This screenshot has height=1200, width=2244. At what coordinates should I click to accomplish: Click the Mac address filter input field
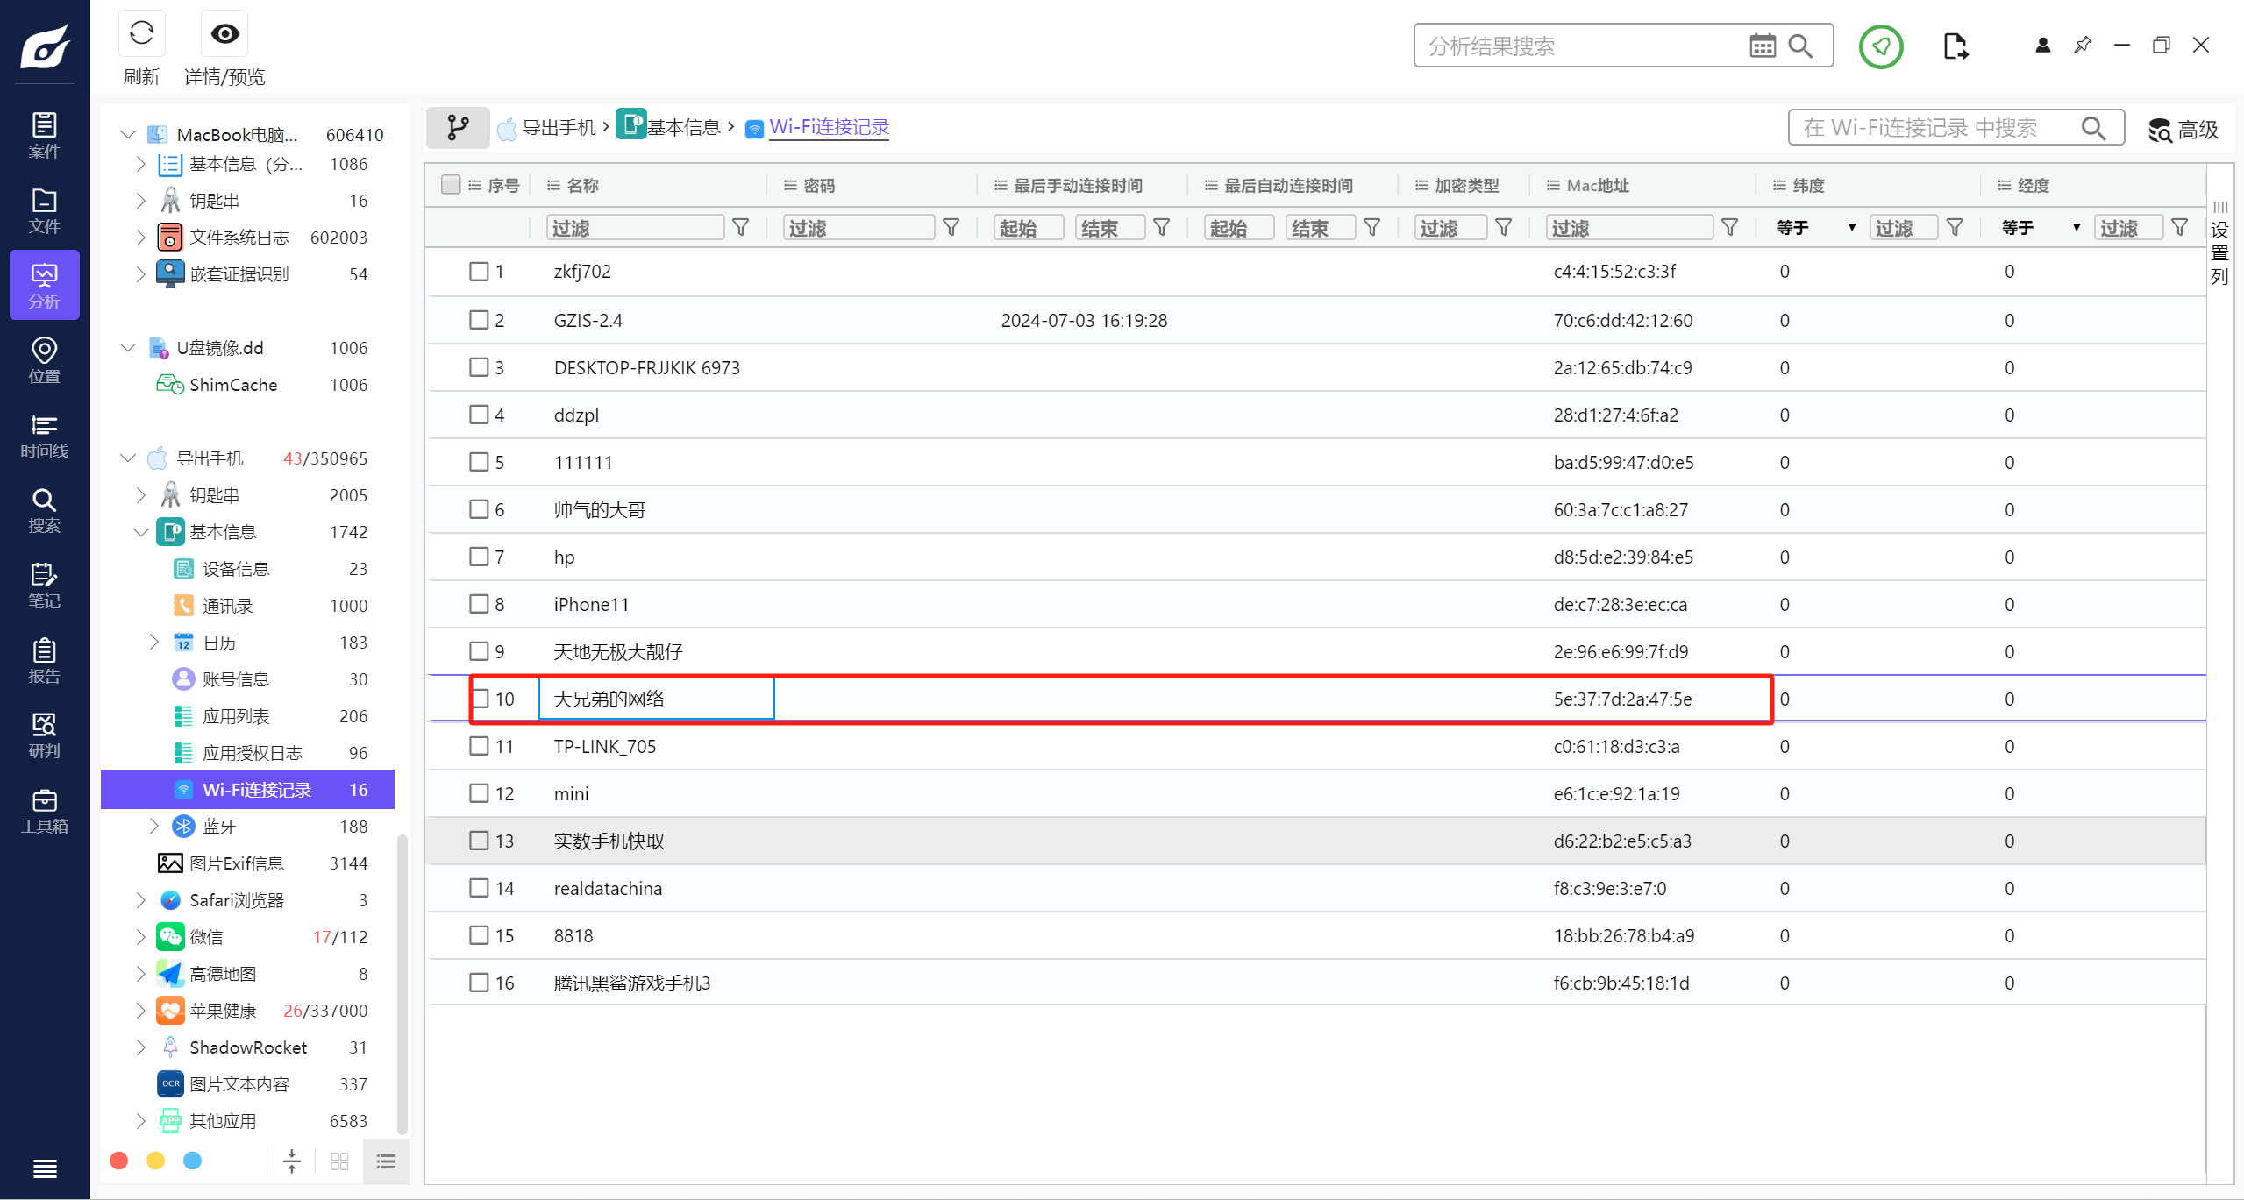[1629, 228]
